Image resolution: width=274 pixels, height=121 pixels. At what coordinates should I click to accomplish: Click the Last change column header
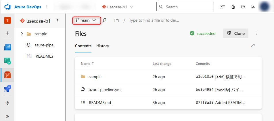pos(162,64)
